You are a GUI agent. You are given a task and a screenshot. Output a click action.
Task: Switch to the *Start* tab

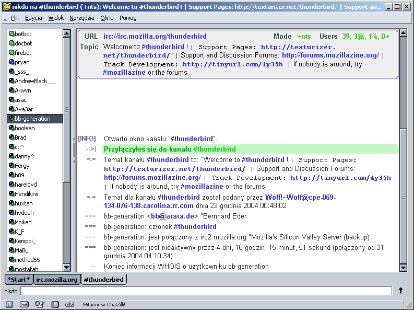coord(19,279)
